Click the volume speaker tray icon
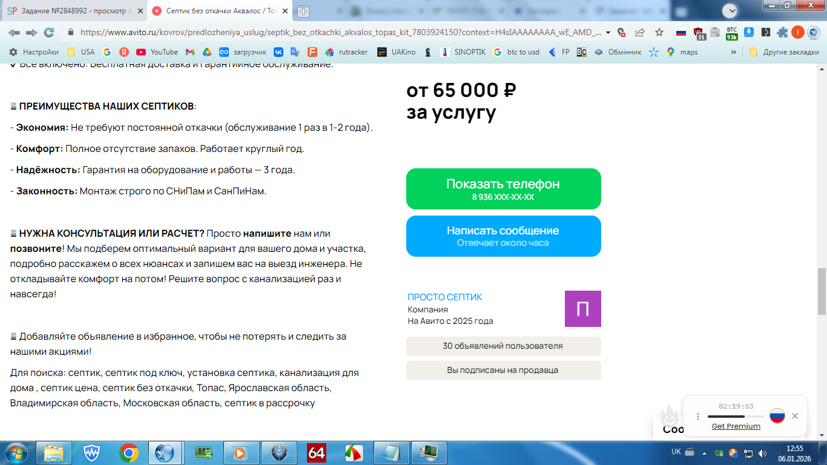 pyautogui.click(x=762, y=453)
